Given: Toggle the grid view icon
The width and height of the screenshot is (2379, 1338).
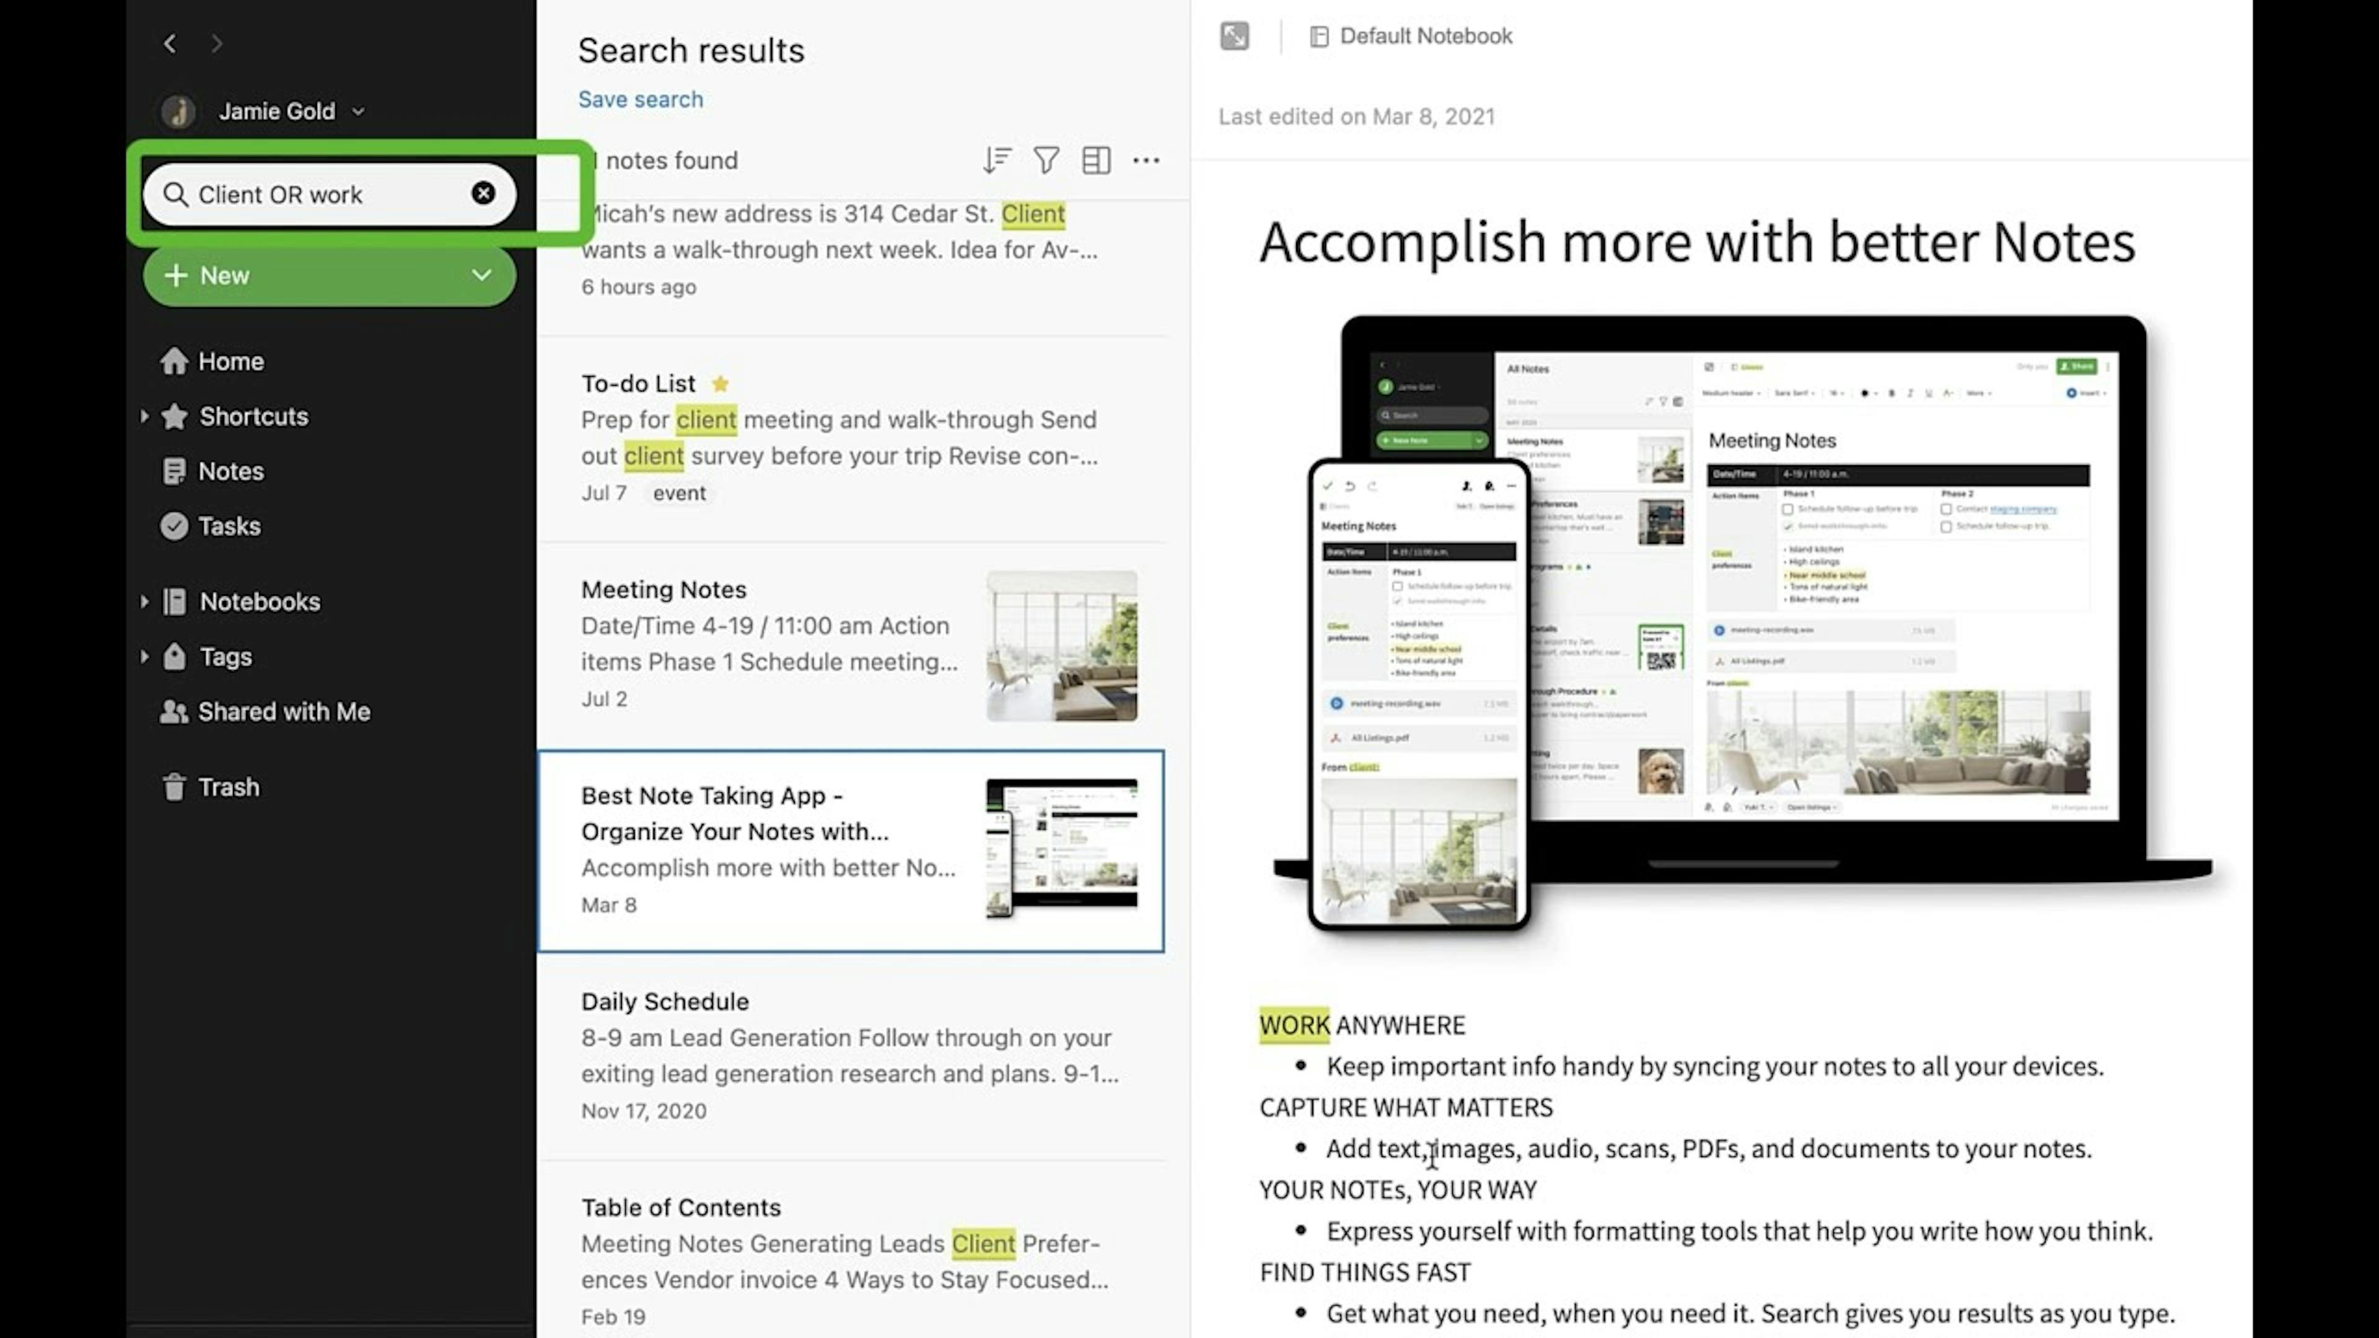Looking at the screenshot, I should point(1095,160).
